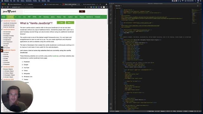Screen dimensions: 203x114
Task: Open Chrome View menu
Action: tap(18, 1)
